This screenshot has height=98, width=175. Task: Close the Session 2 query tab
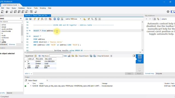(x=50, y=16)
